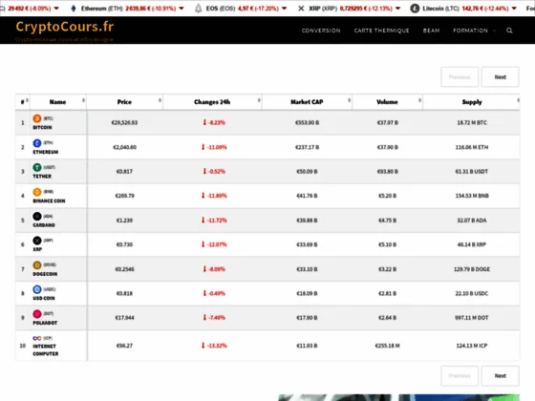The image size is (535, 401).
Task: Click Bitcoin price €29,326.93
Action: (x=124, y=123)
